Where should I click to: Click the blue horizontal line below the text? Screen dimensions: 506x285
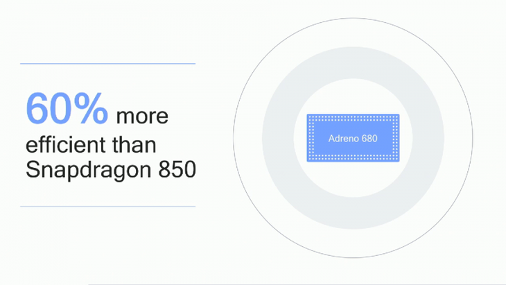(x=107, y=206)
